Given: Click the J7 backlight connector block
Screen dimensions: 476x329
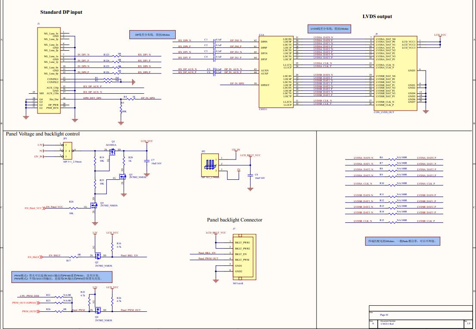Looking at the screenshot, I should tap(244, 257).
